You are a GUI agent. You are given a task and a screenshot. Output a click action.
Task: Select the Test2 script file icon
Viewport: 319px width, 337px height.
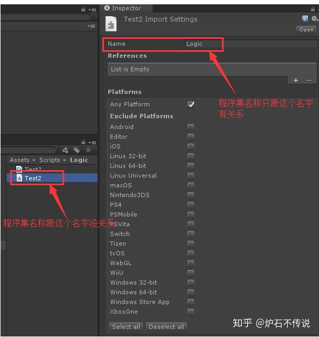[19, 168]
